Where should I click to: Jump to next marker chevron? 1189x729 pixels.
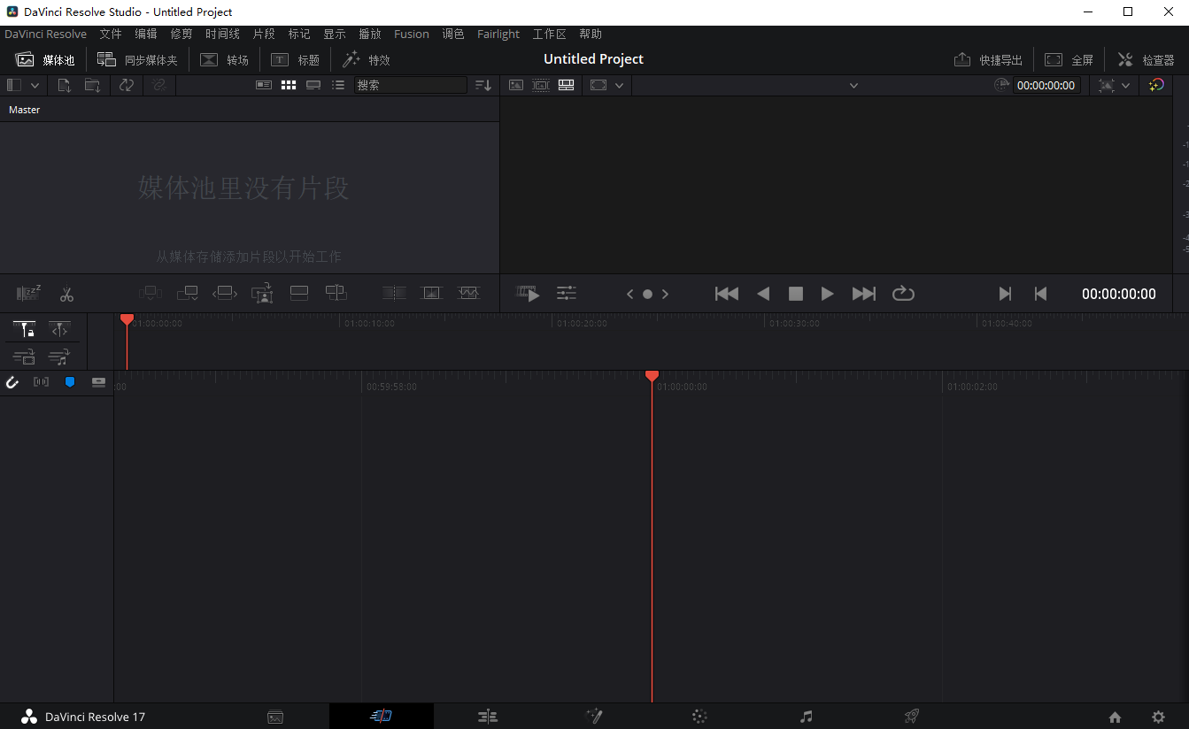pos(665,294)
